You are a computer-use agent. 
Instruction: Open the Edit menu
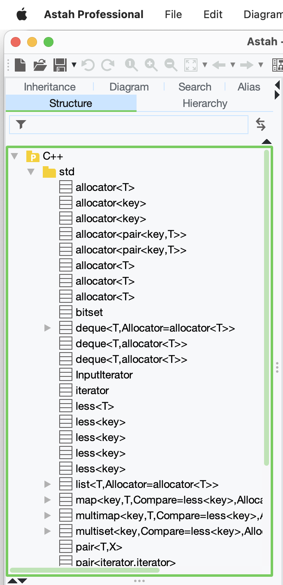pyautogui.click(x=213, y=14)
